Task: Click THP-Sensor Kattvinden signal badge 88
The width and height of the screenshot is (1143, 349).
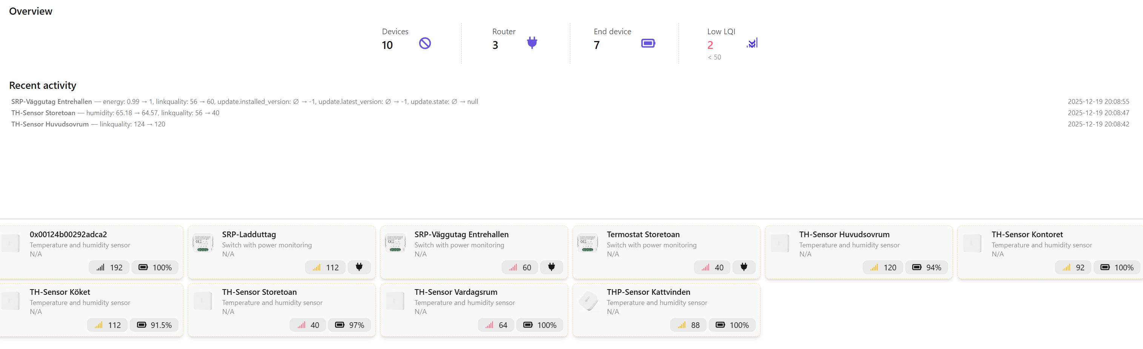Action: coord(688,325)
